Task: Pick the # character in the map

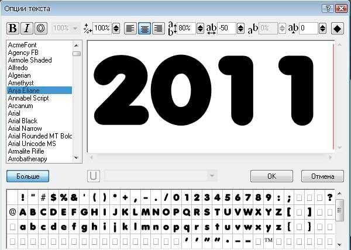Action: [43, 197]
